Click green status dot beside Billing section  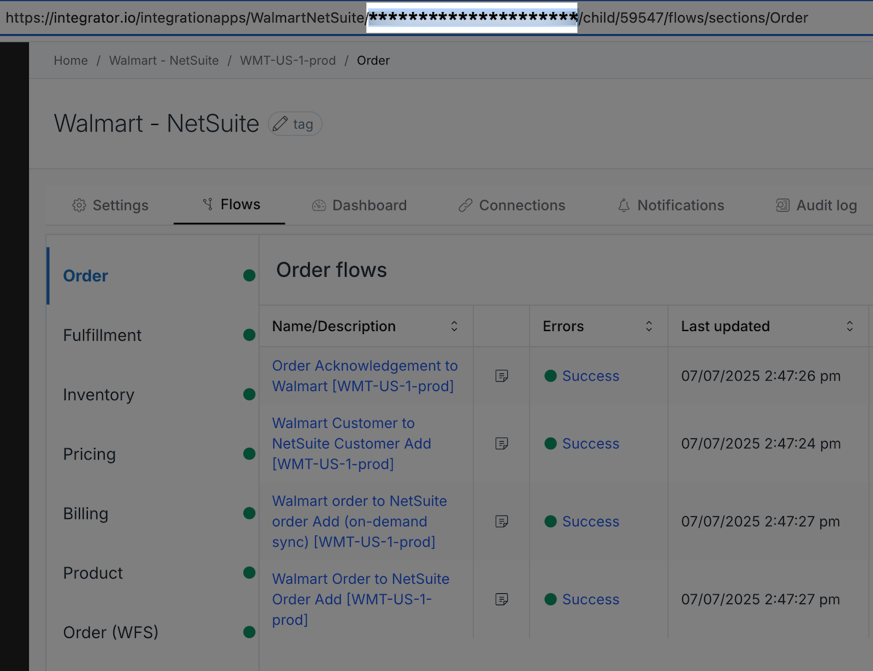pos(250,513)
